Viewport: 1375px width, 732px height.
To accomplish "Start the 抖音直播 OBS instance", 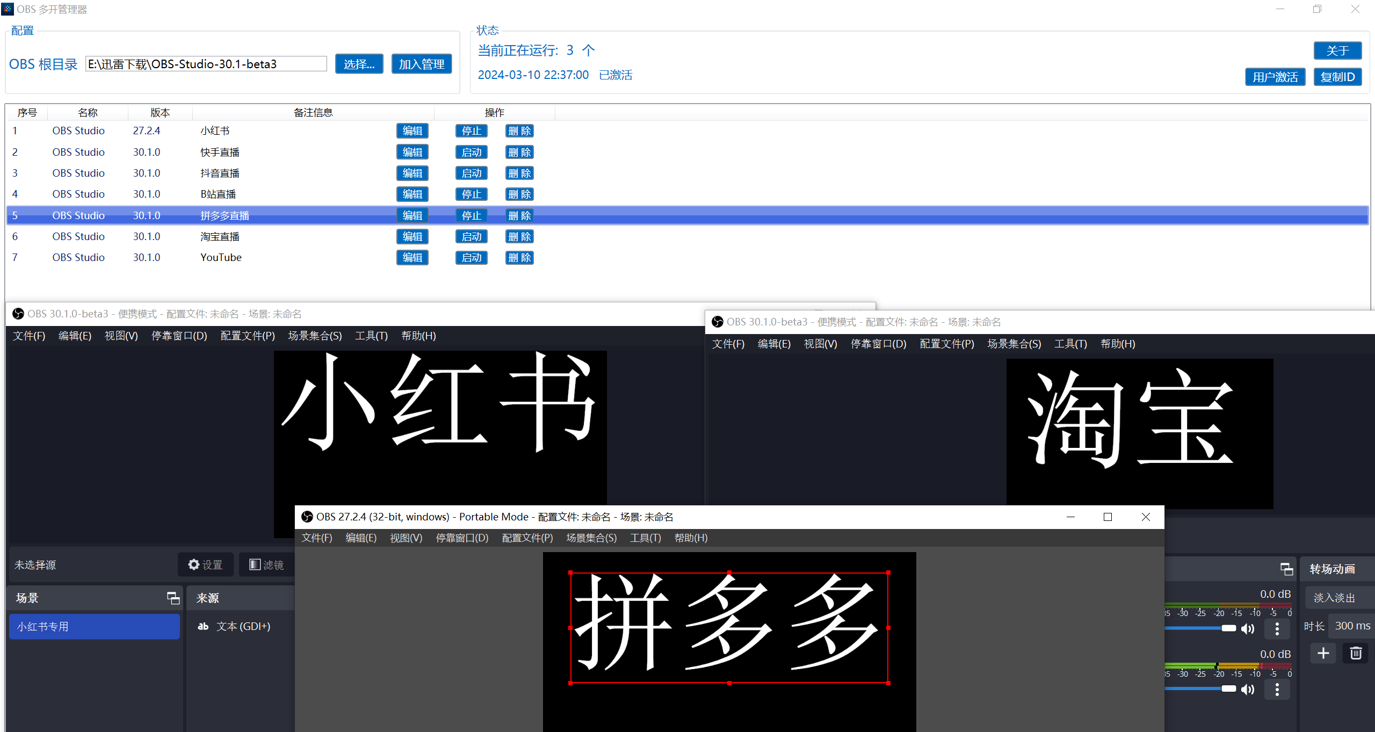I will [x=472, y=173].
